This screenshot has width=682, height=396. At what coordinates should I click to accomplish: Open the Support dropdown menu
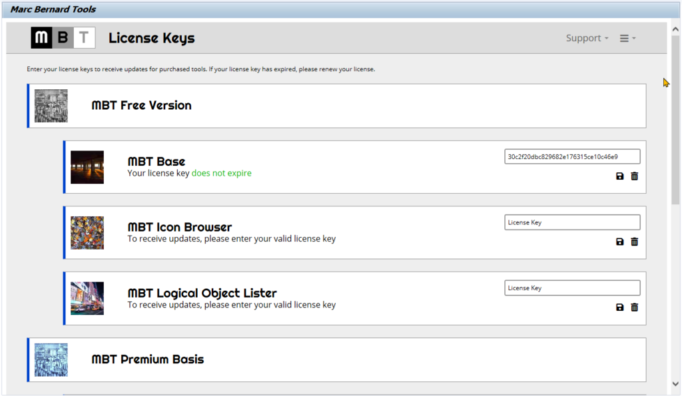coord(587,38)
